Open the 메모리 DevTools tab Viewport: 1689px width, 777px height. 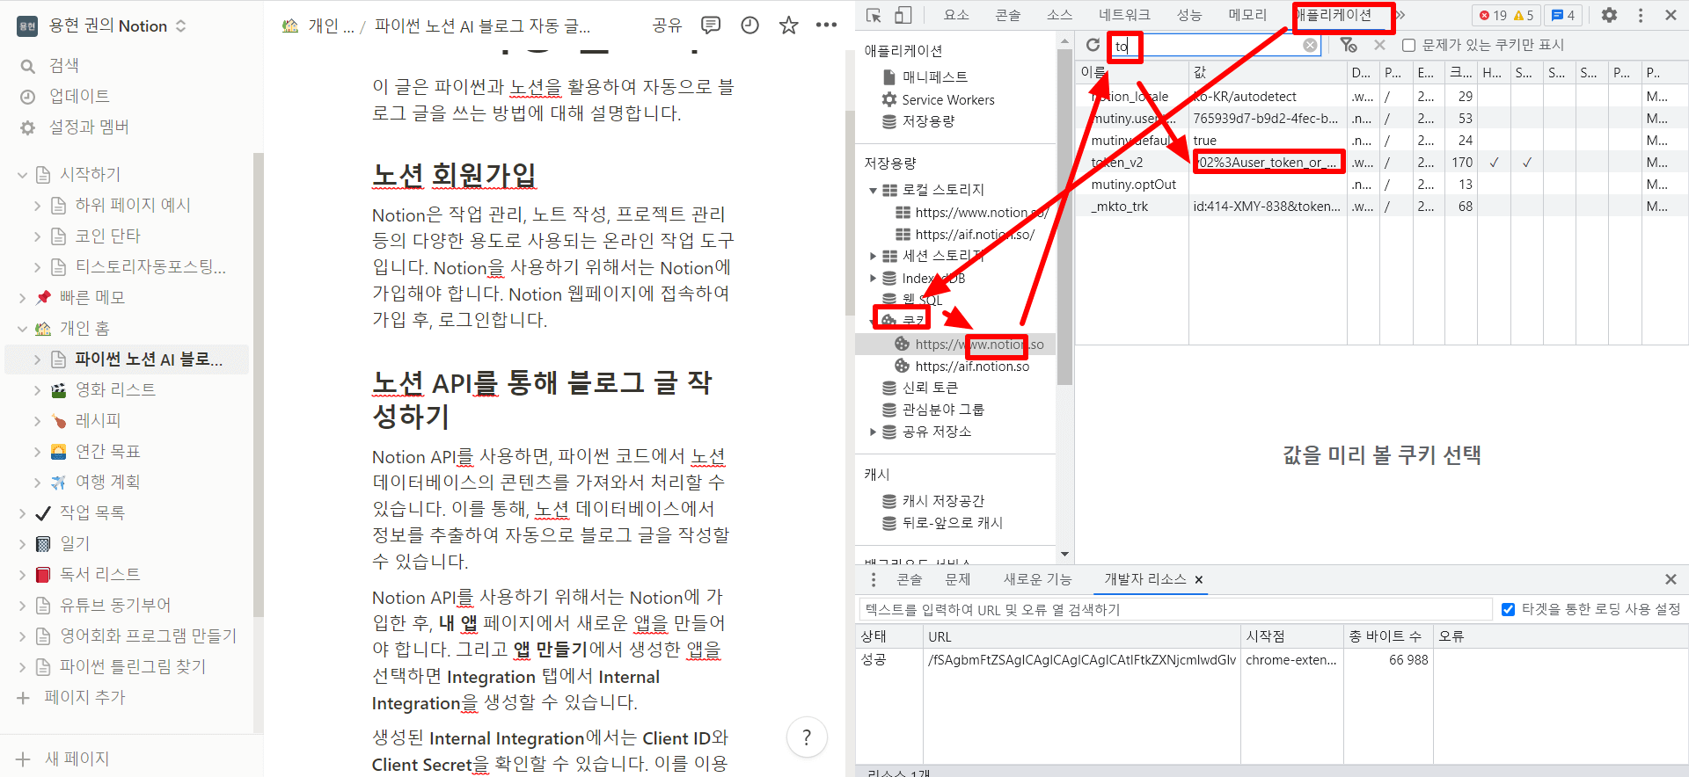pyautogui.click(x=1247, y=15)
